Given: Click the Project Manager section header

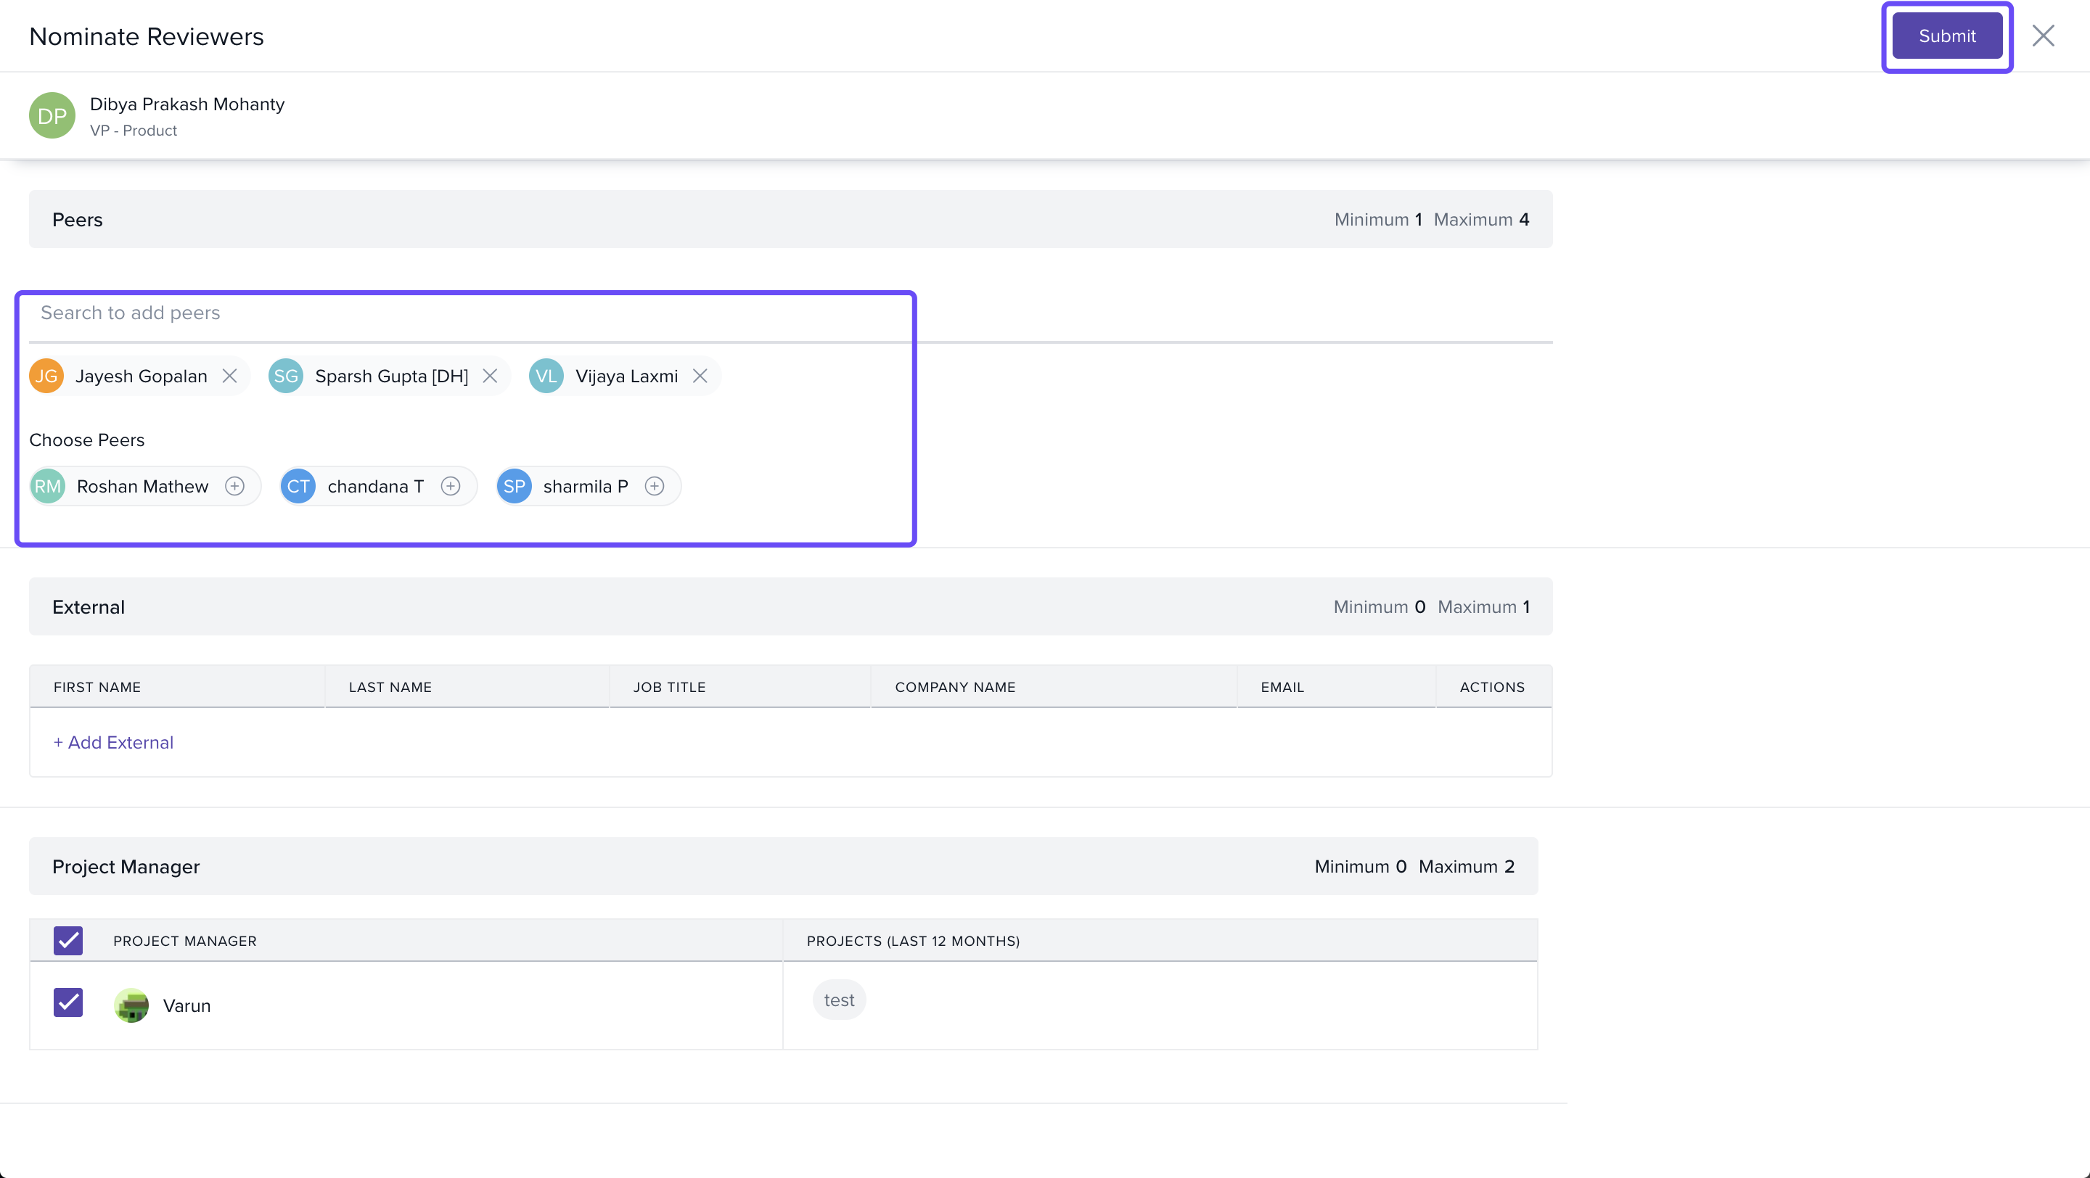Looking at the screenshot, I should 126,867.
